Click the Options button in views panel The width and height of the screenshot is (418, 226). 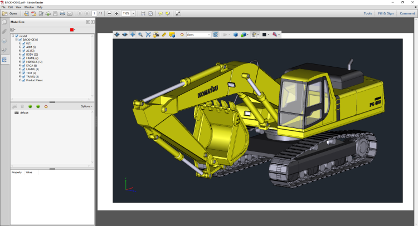point(86,106)
